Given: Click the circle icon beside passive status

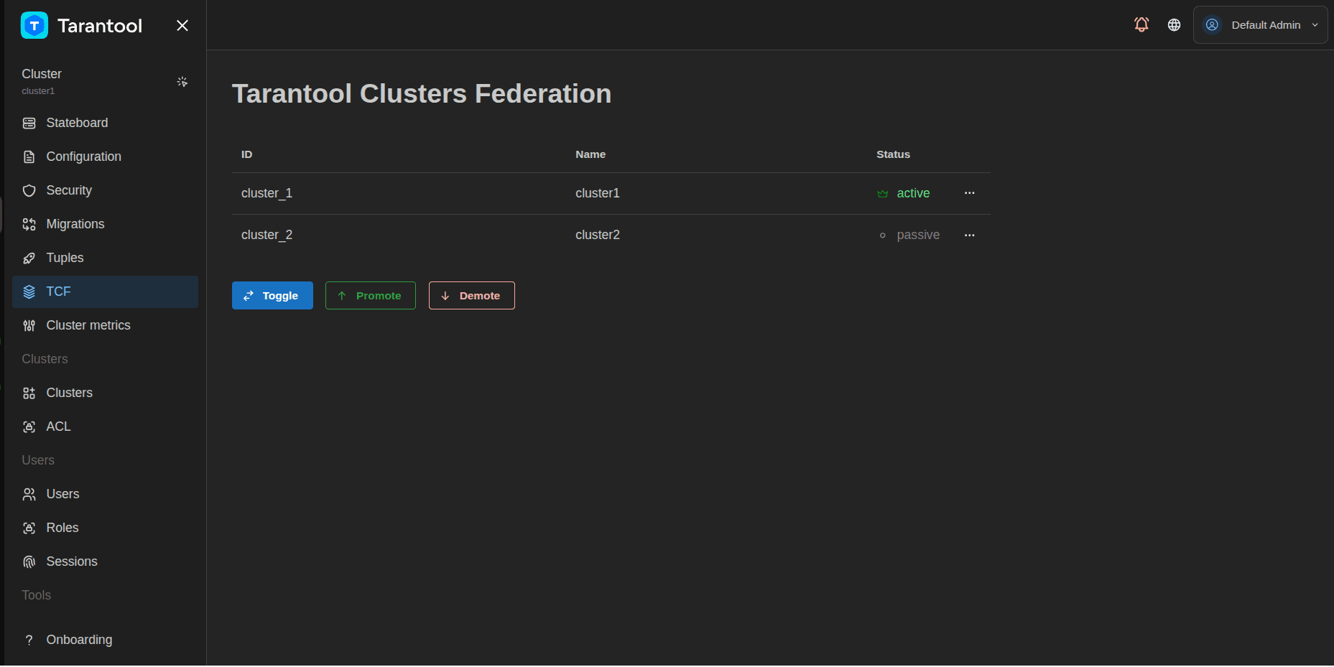Looking at the screenshot, I should point(883,235).
